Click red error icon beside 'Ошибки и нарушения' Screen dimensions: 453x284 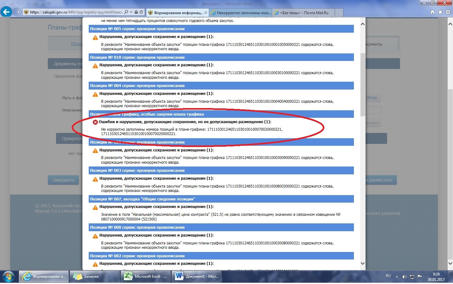[x=95, y=122]
